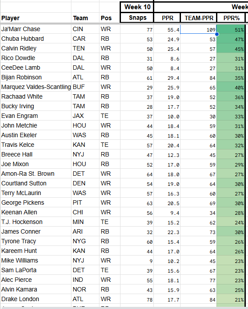This screenshot has height=309, width=248.
Task: Click James Conner's ARI team cell
Action: tap(85, 231)
